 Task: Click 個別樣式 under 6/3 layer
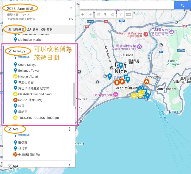[x=24, y=135]
